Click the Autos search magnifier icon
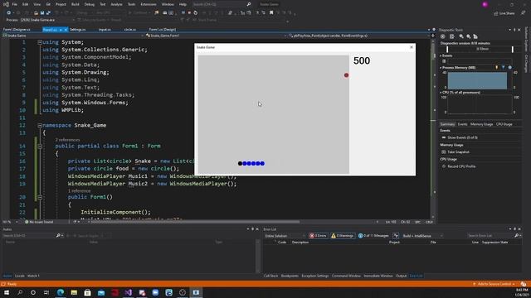 (x=58, y=235)
